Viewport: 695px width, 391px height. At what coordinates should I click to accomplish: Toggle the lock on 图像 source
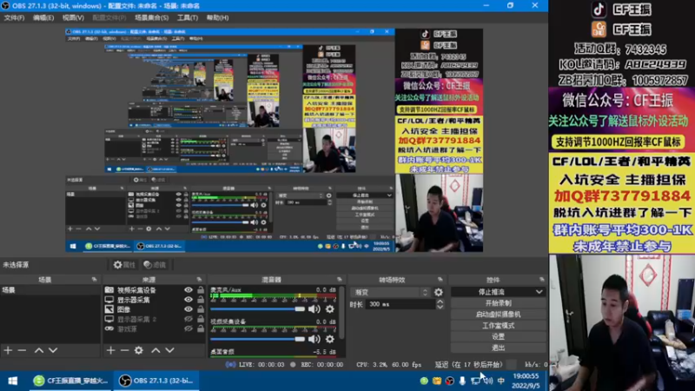pos(201,309)
